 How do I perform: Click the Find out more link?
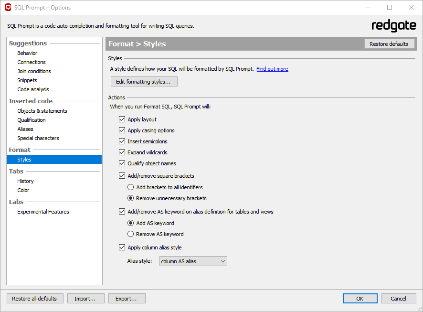tap(272, 69)
